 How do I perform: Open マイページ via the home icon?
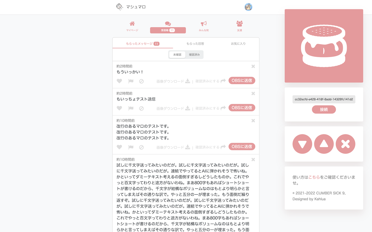point(132,24)
